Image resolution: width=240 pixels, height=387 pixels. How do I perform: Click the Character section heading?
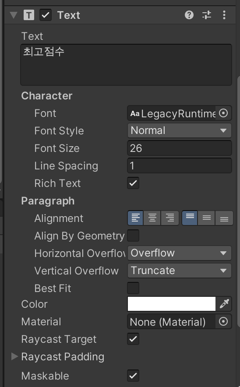47,96
